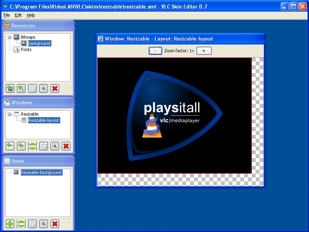309x232 pixels.
Task: Click the Zoom factor: 1x label
Action: (179, 51)
